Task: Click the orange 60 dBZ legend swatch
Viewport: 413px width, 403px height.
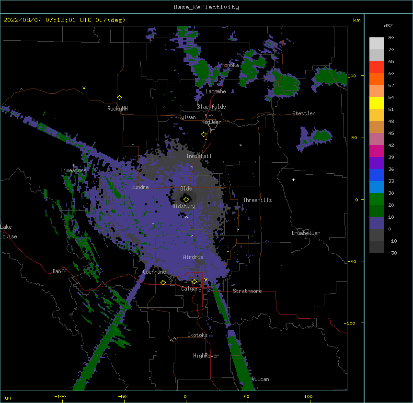Action: tap(377, 79)
